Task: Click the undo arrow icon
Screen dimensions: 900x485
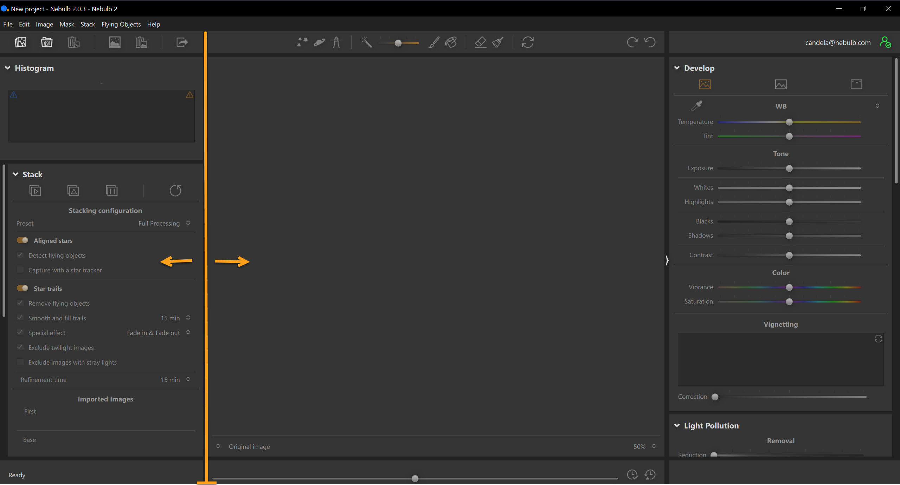Action: click(650, 42)
